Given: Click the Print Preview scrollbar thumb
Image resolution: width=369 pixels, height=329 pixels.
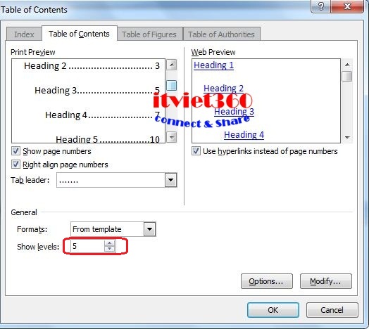Looking at the screenshot, I should [172, 85].
